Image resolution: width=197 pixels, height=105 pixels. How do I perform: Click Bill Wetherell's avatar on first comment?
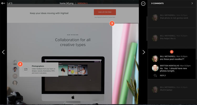tap(155, 18)
